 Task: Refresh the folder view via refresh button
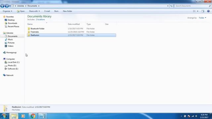(171, 6)
